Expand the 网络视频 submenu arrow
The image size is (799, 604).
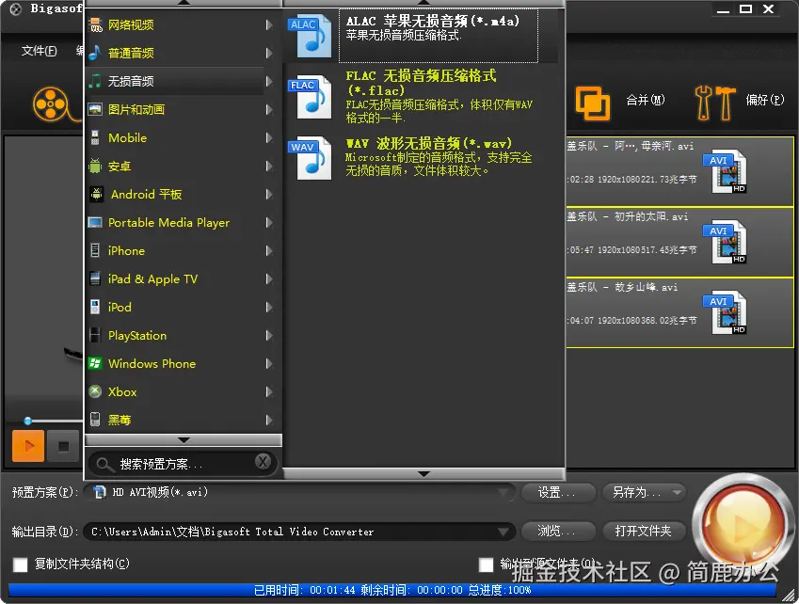click(x=268, y=24)
